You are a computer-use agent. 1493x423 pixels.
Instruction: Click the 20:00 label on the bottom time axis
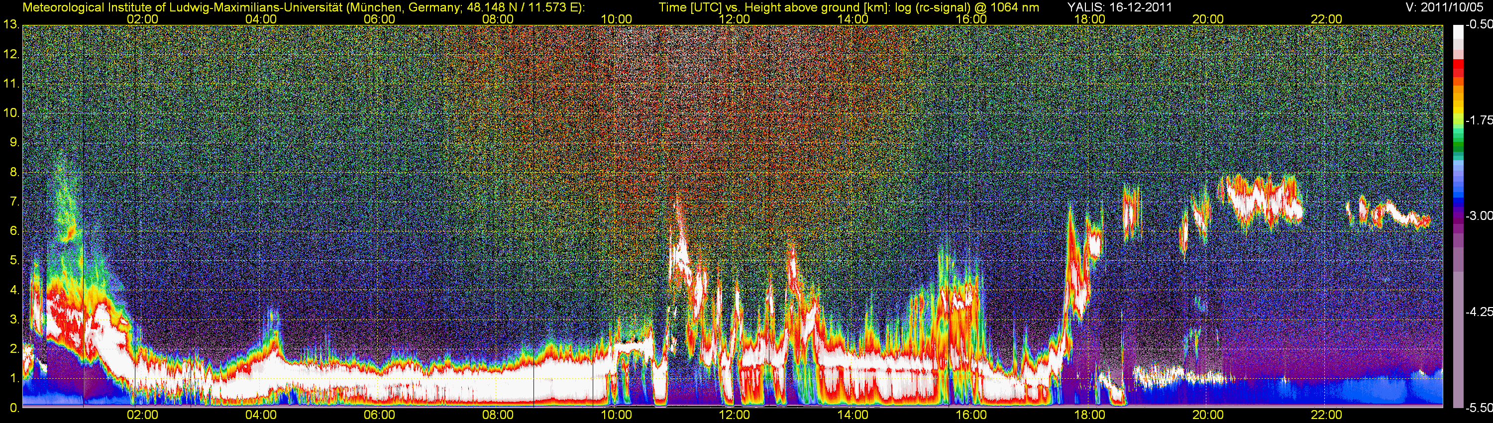pyautogui.click(x=1208, y=415)
